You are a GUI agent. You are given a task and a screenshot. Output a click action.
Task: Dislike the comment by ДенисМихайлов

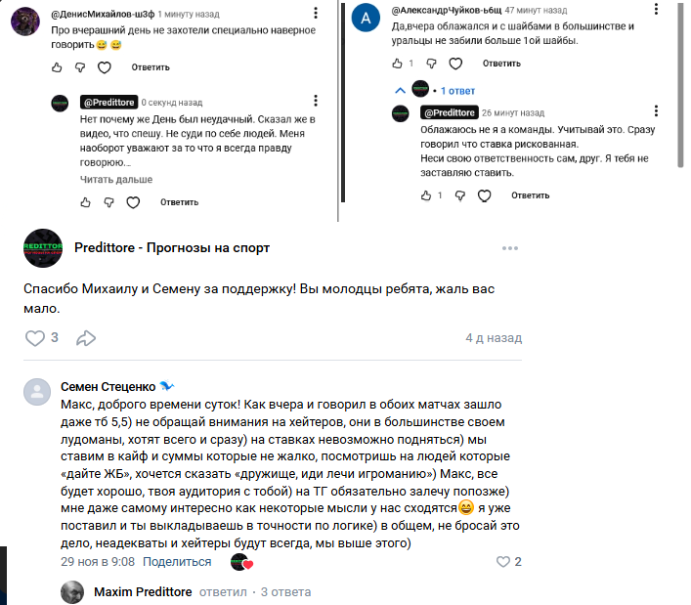pyautogui.click(x=80, y=67)
